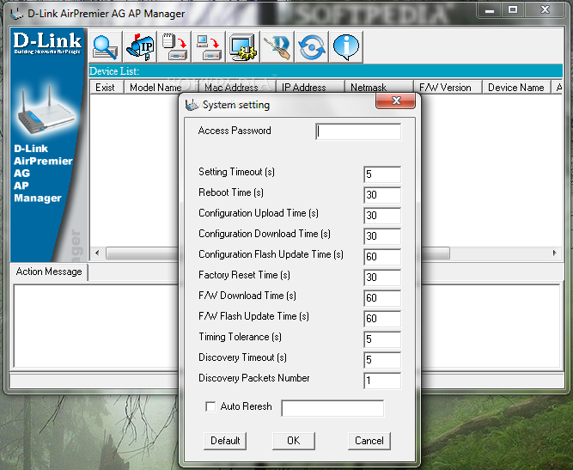Click the main window title bar app icon

17,14
